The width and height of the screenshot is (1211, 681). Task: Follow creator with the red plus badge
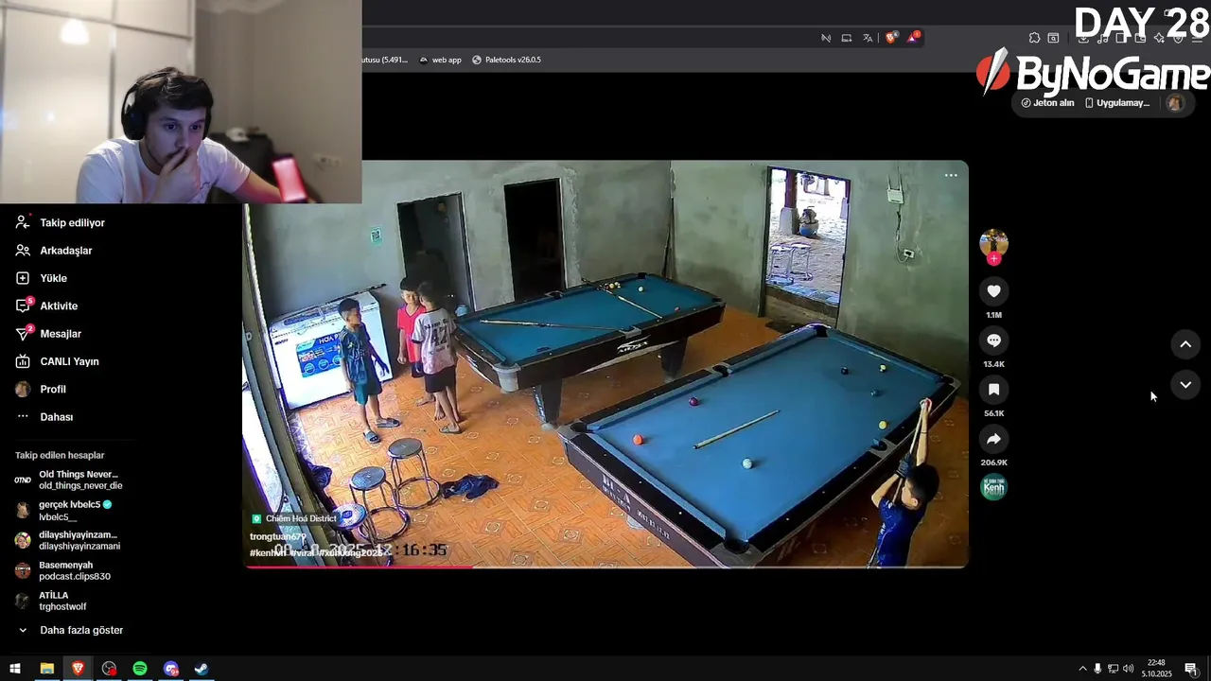(993, 259)
